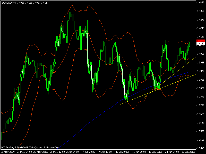Click the 1.3500 price scale label
This screenshot has width=206, height=154.
click(x=201, y=140)
